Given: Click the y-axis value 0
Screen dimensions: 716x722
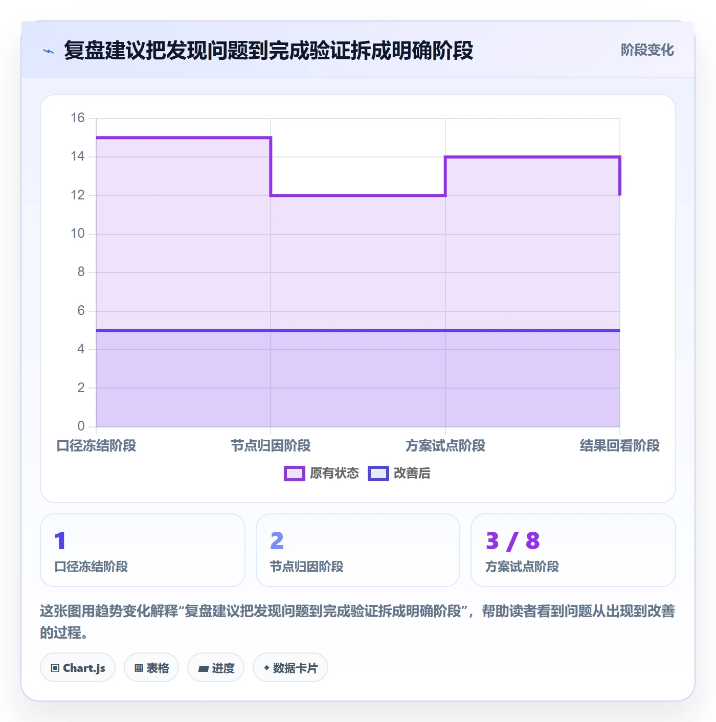Looking at the screenshot, I should click(81, 426).
